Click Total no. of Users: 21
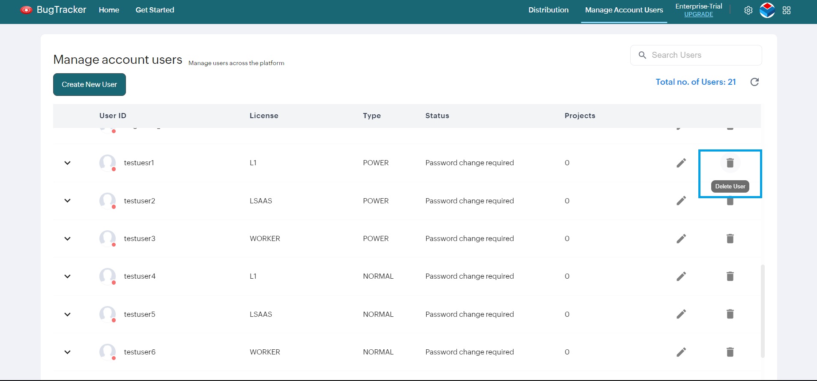This screenshot has height=381, width=817. tap(696, 82)
